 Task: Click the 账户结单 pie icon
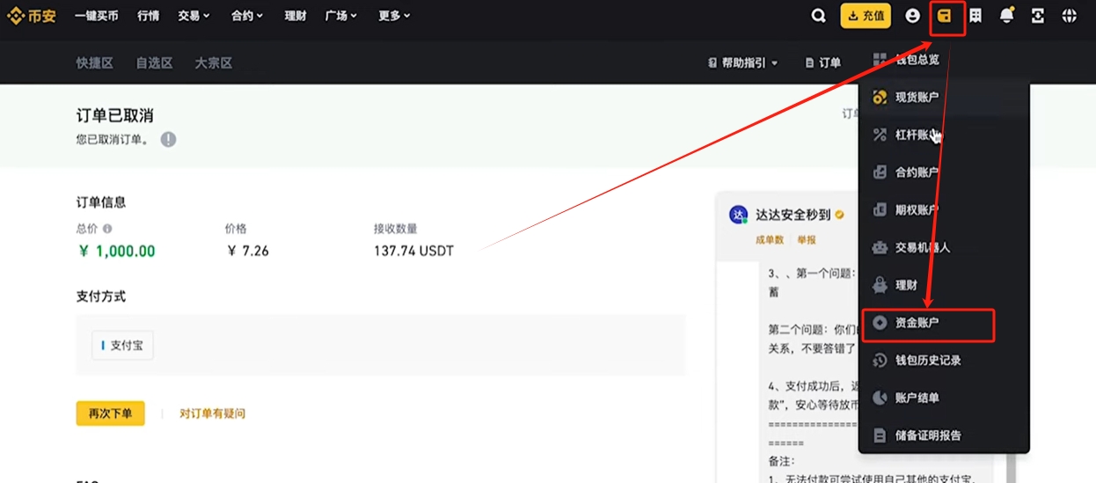click(879, 398)
